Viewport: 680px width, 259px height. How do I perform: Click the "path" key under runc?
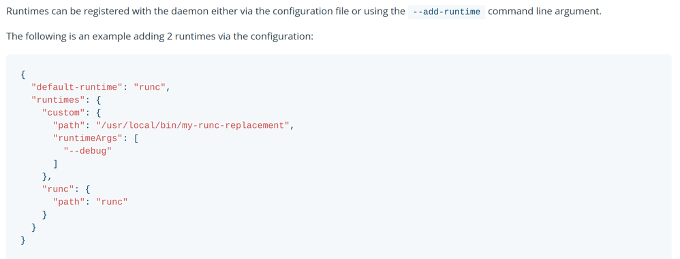point(69,201)
